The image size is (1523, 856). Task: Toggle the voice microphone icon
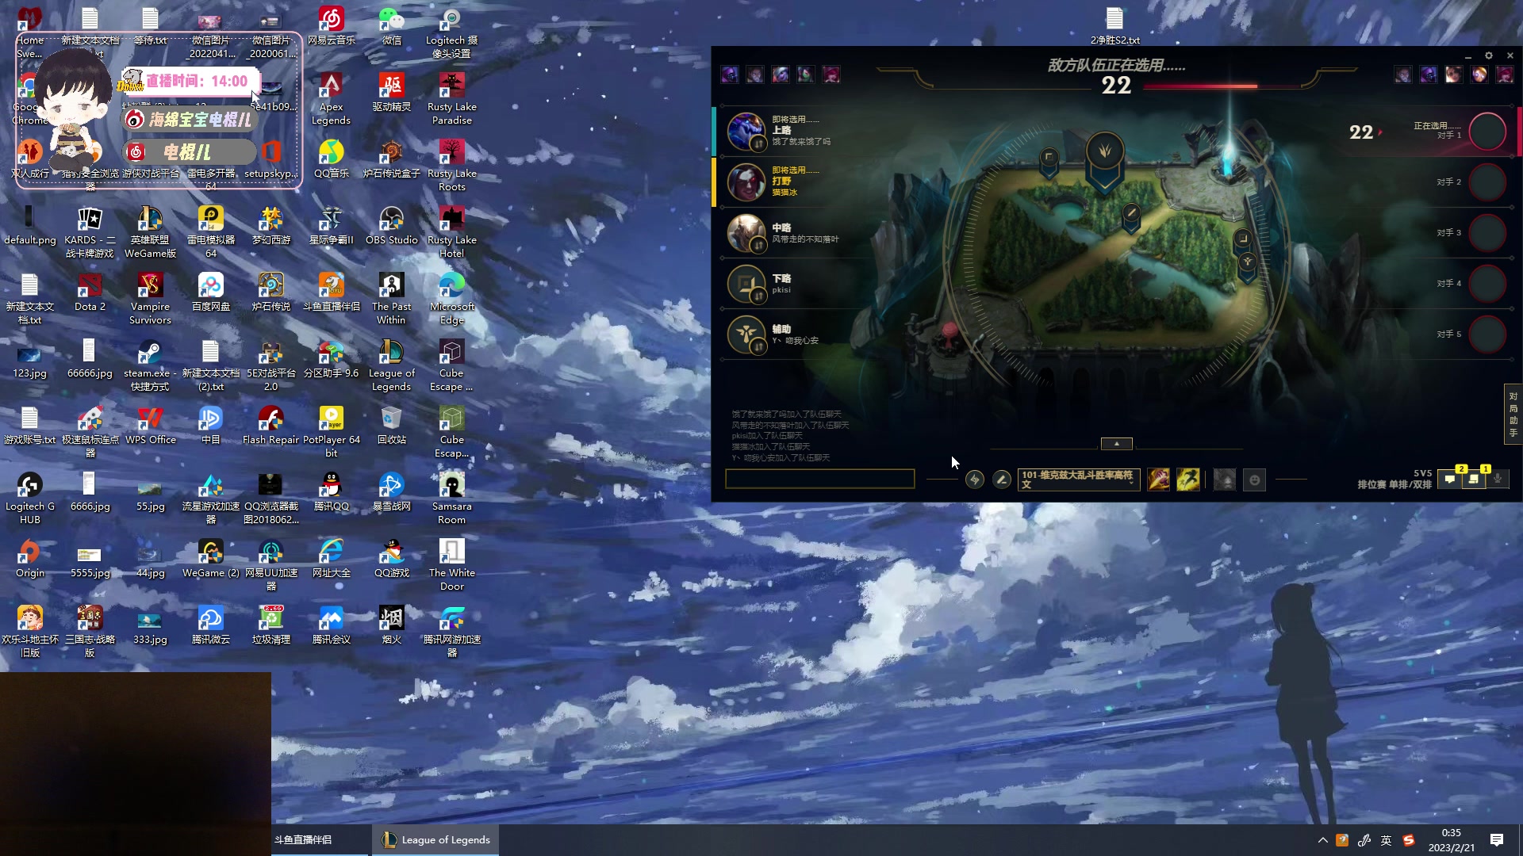1498,479
